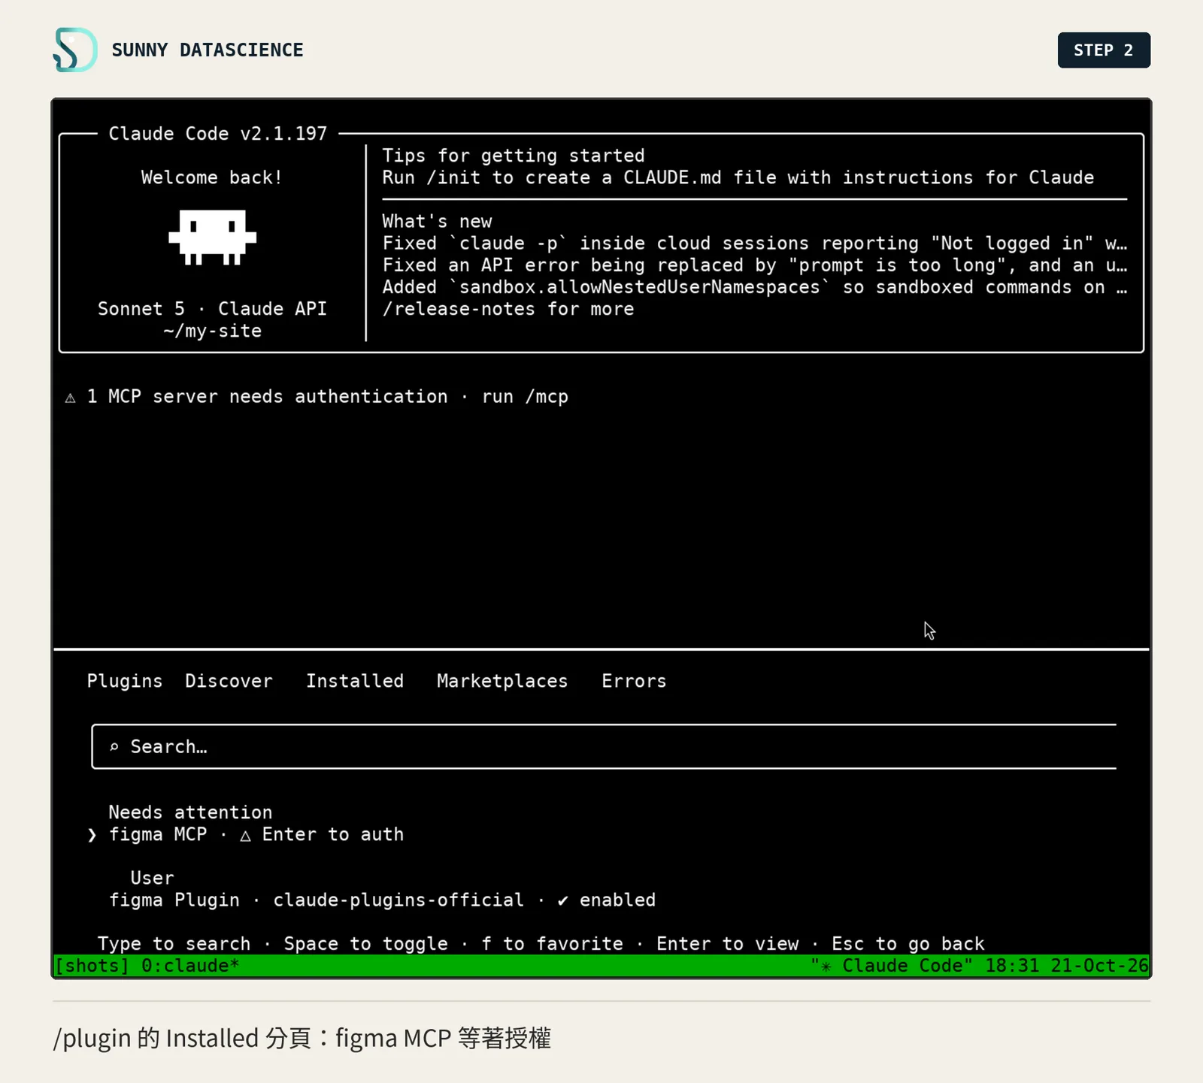Click the 'What's new' heading
The height and width of the screenshot is (1083, 1203).
coord(437,221)
